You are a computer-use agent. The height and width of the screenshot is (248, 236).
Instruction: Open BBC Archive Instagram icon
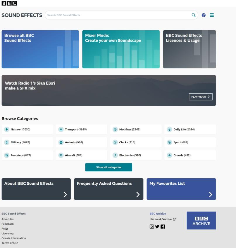(x=152, y=227)
